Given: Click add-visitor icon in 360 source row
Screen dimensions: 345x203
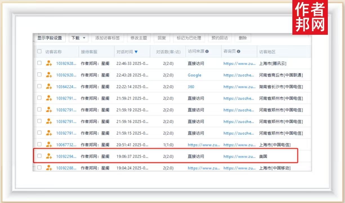Looking at the screenshot, I should coord(49,87).
